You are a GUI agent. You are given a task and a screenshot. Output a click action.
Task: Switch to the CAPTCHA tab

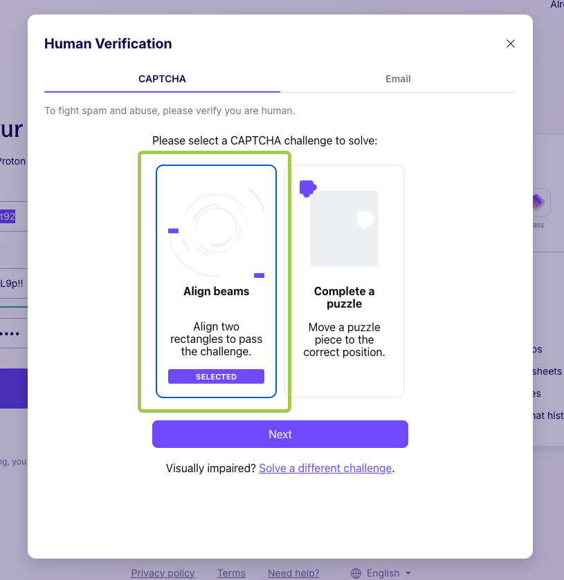point(162,79)
